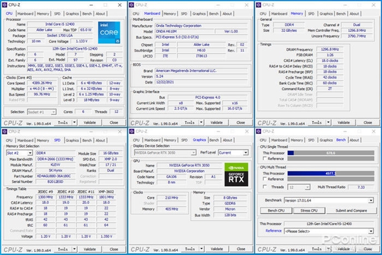Click the GPU Code Name value GA106

(x=172, y=177)
